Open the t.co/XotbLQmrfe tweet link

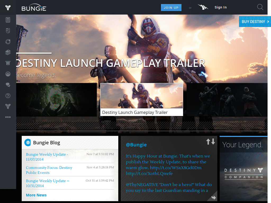pyautogui.click(x=149, y=173)
